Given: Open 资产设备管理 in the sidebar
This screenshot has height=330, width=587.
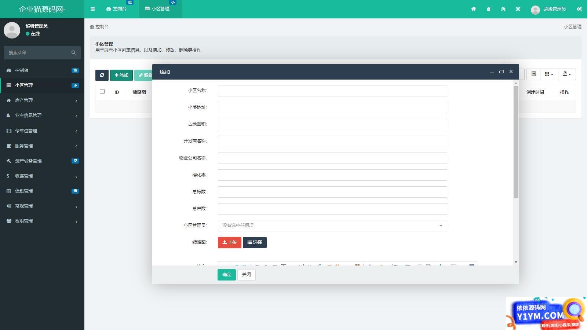Looking at the screenshot, I should tap(42, 161).
